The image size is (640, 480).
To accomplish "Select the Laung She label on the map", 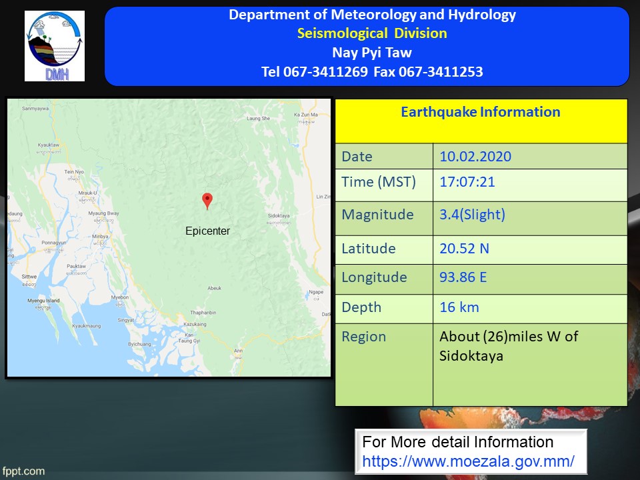I will 258,119.
